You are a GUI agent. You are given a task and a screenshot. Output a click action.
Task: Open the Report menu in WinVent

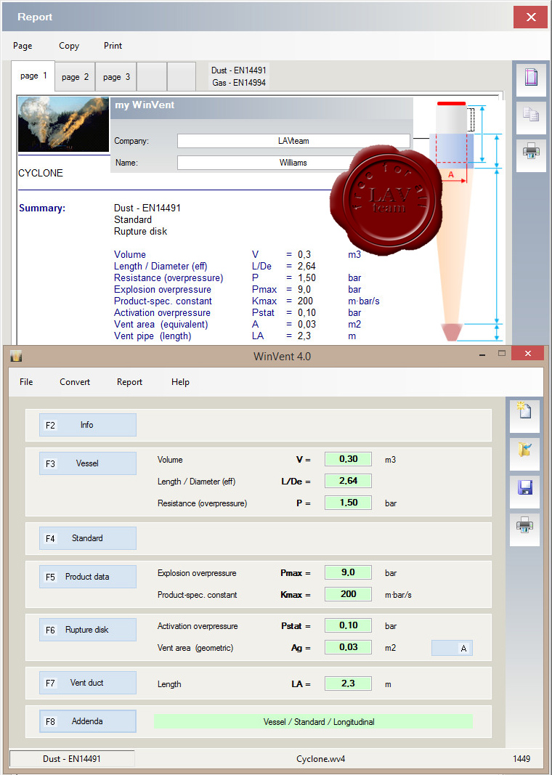pyautogui.click(x=129, y=381)
